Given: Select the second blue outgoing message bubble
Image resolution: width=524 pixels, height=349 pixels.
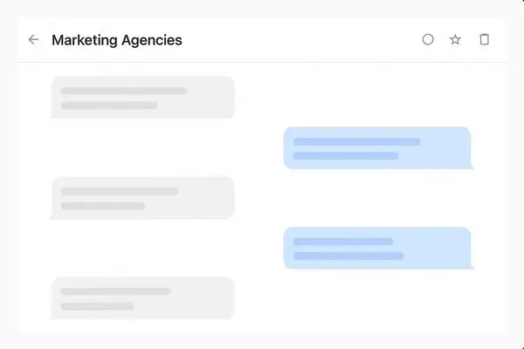Looking at the screenshot, I should click(378, 248).
